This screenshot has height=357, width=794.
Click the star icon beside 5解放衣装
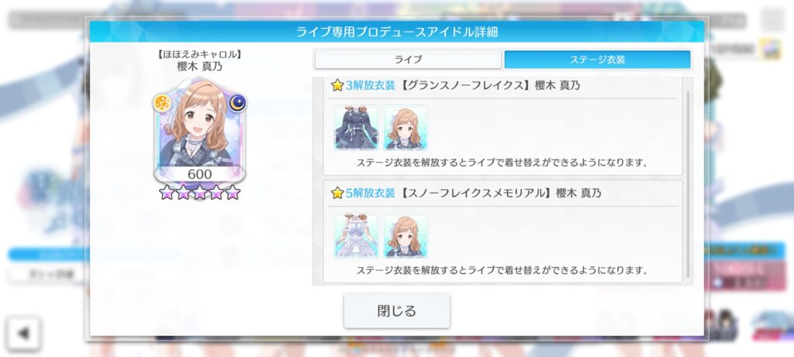[337, 193]
